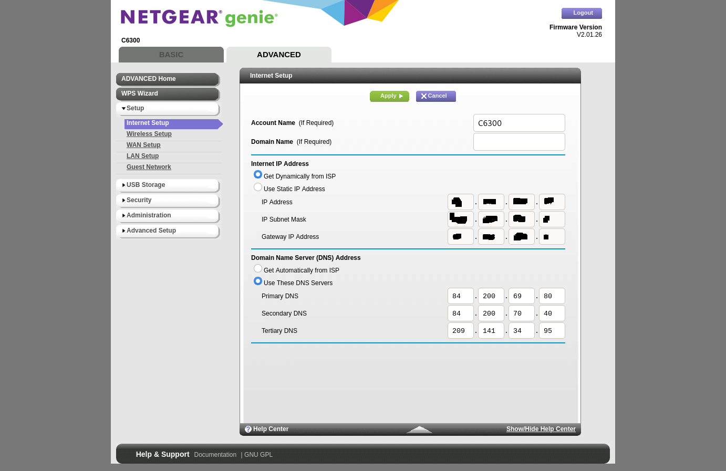The image size is (726, 471).
Task: Click the Help & Support text
Action: (162, 454)
